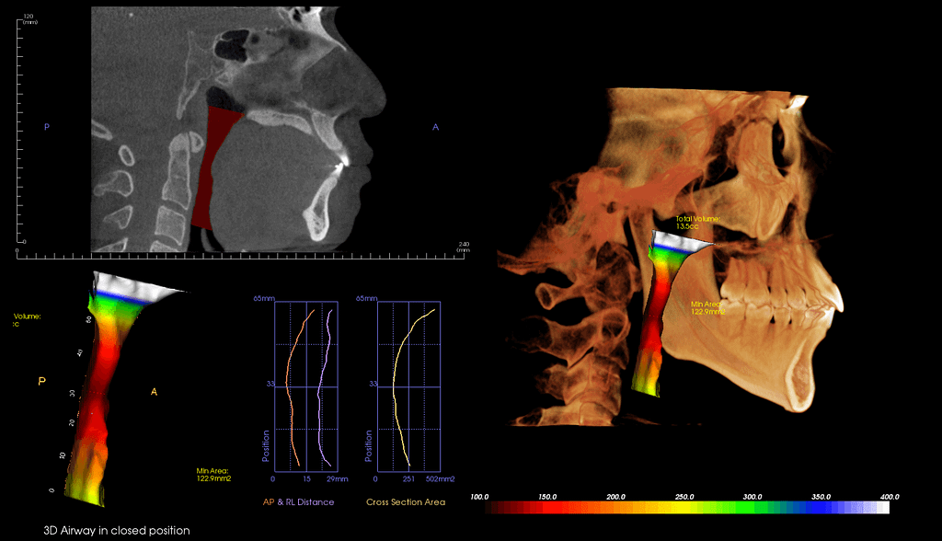Click the 400.0 end of the color scale
Viewport: 942px width, 541px height.
[890, 497]
